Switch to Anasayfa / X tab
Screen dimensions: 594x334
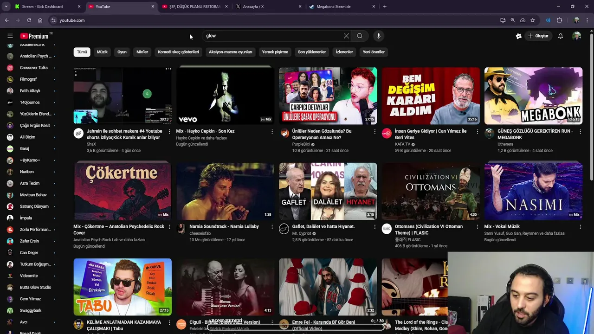(268, 6)
